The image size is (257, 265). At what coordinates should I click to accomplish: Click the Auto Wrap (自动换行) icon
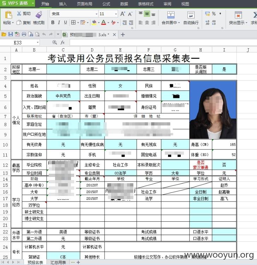(x=191, y=15)
